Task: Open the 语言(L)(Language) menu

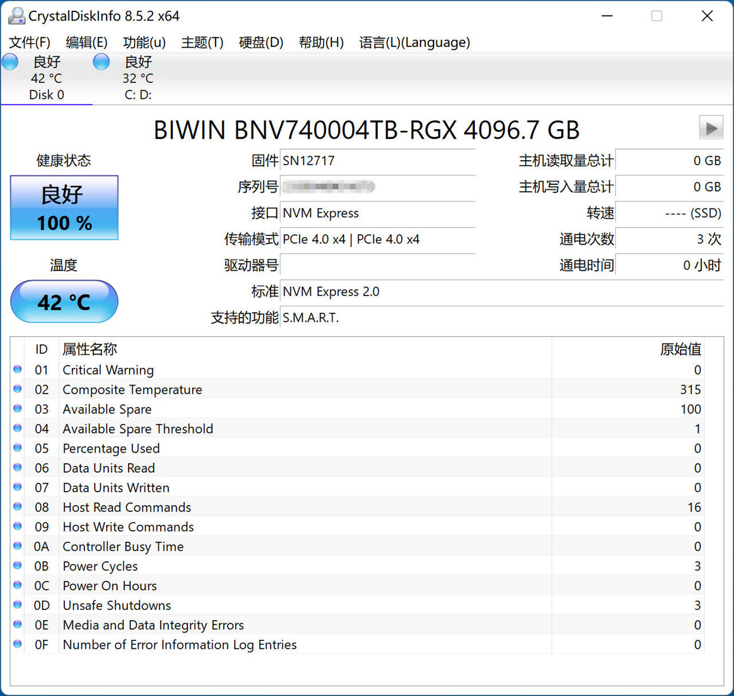Action: (414, 42)
